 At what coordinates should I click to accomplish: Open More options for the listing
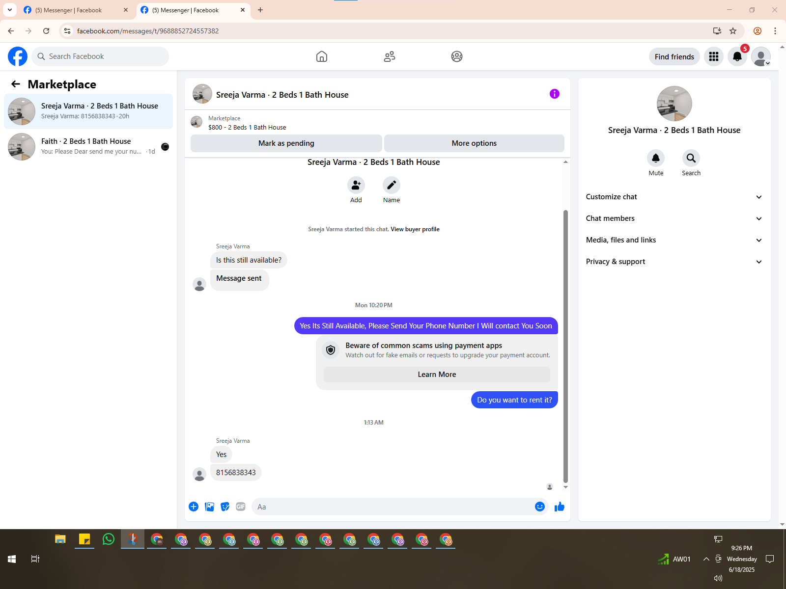tap(474, 143)
